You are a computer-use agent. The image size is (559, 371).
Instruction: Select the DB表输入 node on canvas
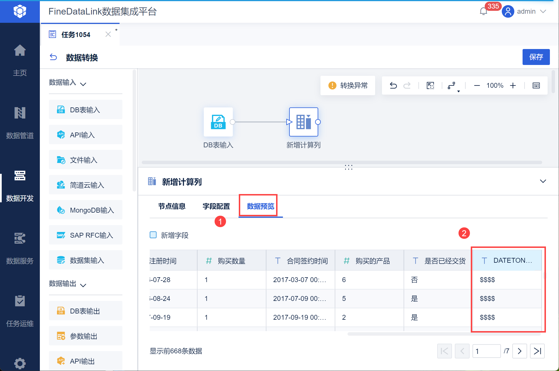(218, 122)
